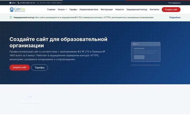Viewport: 190px width, 118px height.
Task: Open Контакты menu item
Action: [x=154, y=9]
